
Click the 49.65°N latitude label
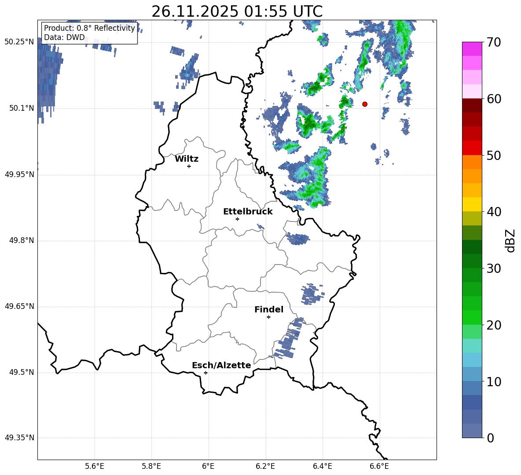pyautogui.click(x=19, y=306)
